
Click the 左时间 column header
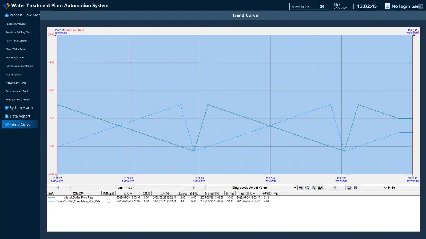128,194
